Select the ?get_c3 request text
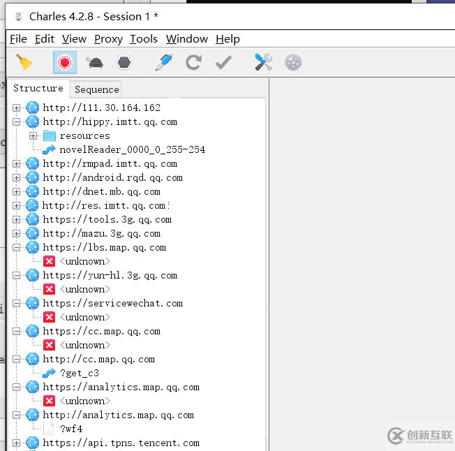 coord(80,373)
